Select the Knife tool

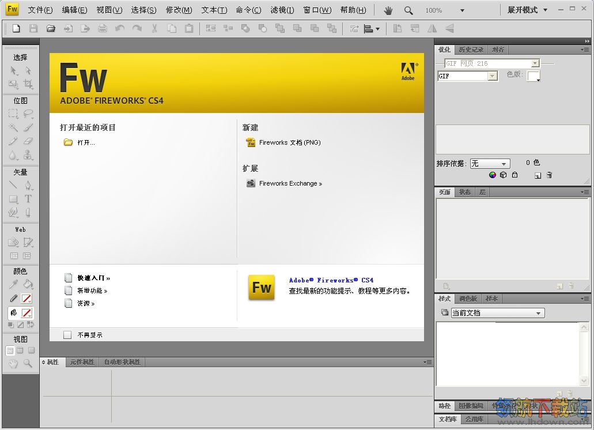pos(28,213)
